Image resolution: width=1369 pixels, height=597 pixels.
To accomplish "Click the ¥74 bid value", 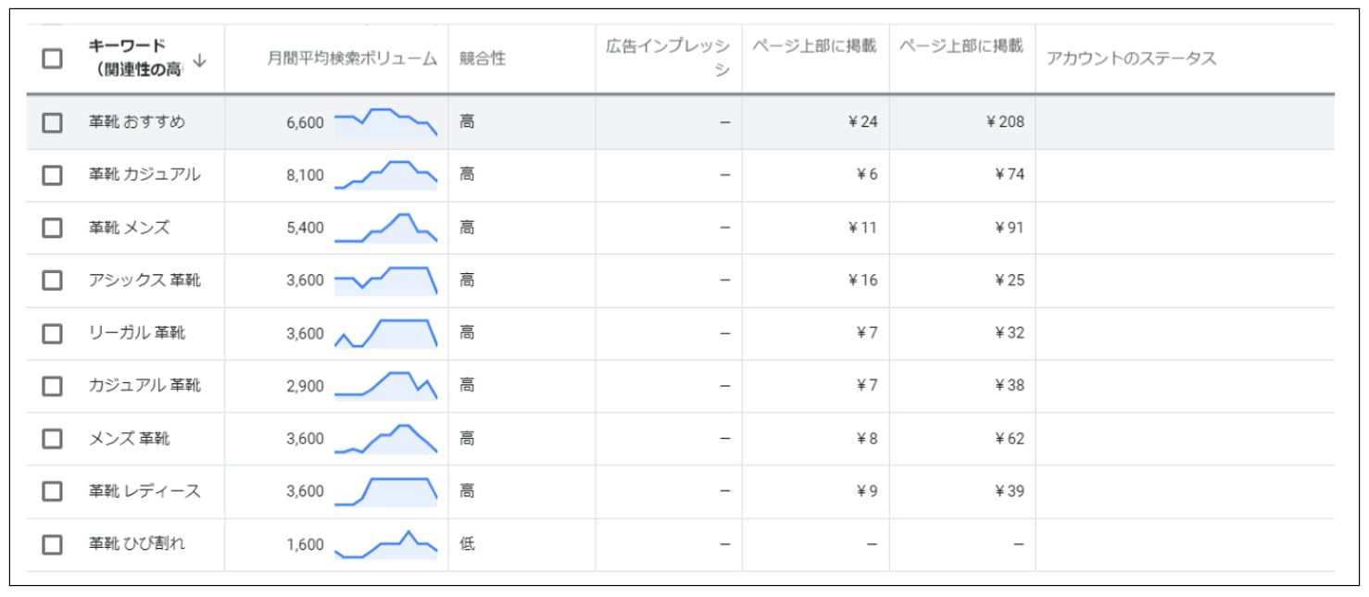I will 1010,175.
